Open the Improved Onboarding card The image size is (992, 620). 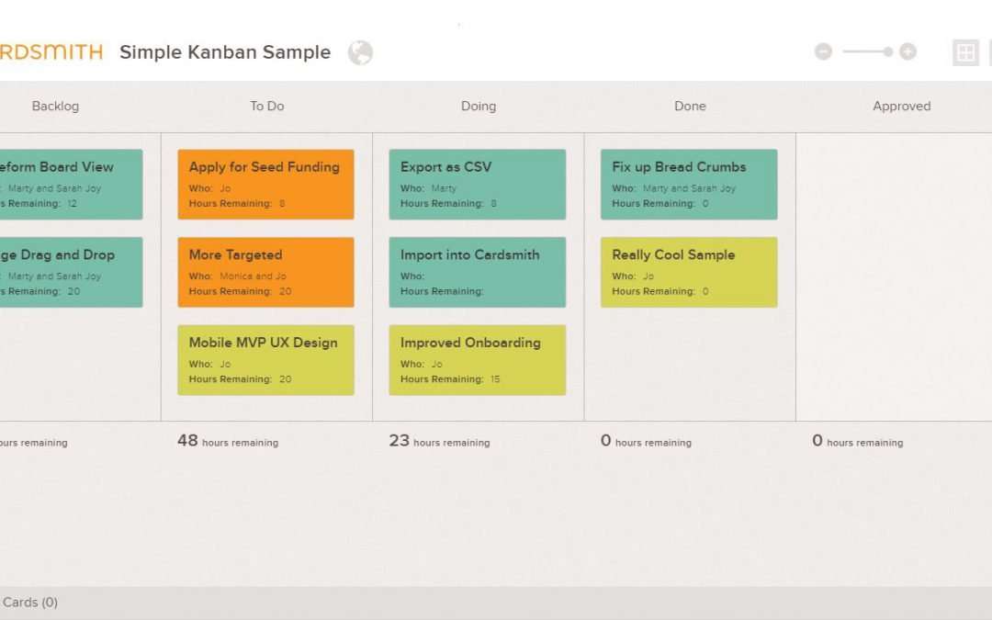pos(478,360)
